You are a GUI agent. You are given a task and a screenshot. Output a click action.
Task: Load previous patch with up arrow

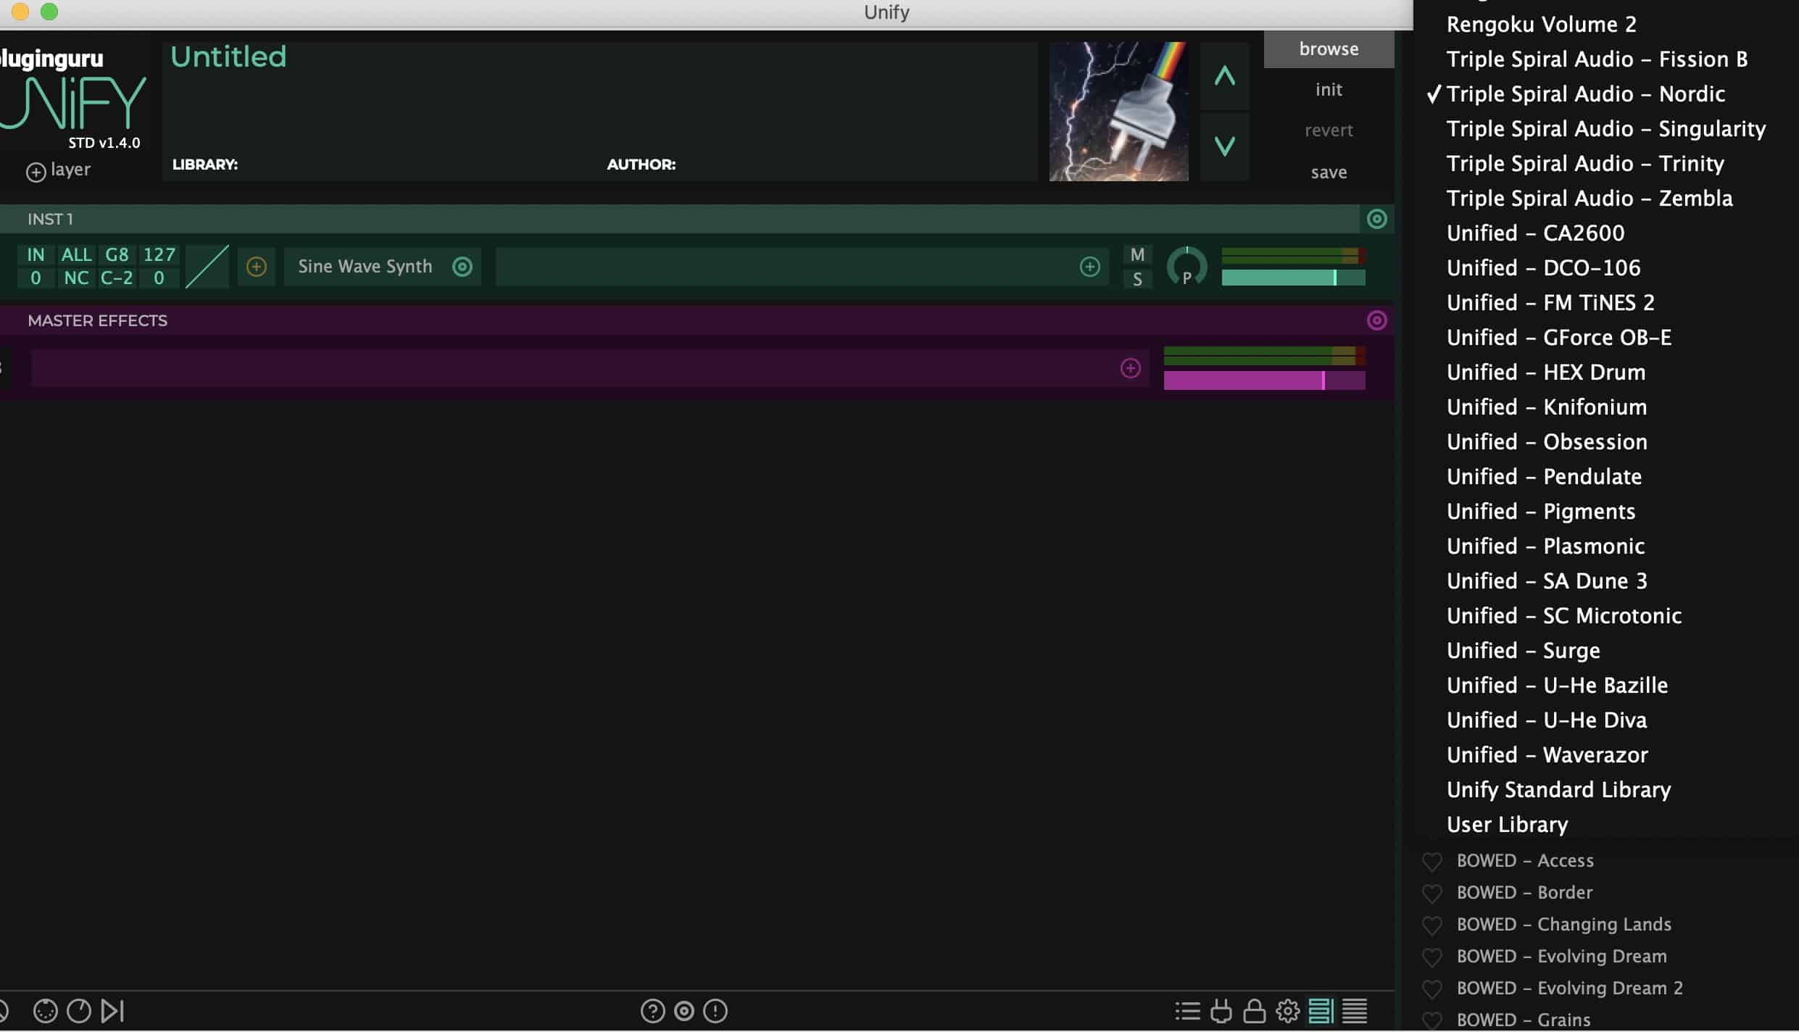tap(1224, 76)
